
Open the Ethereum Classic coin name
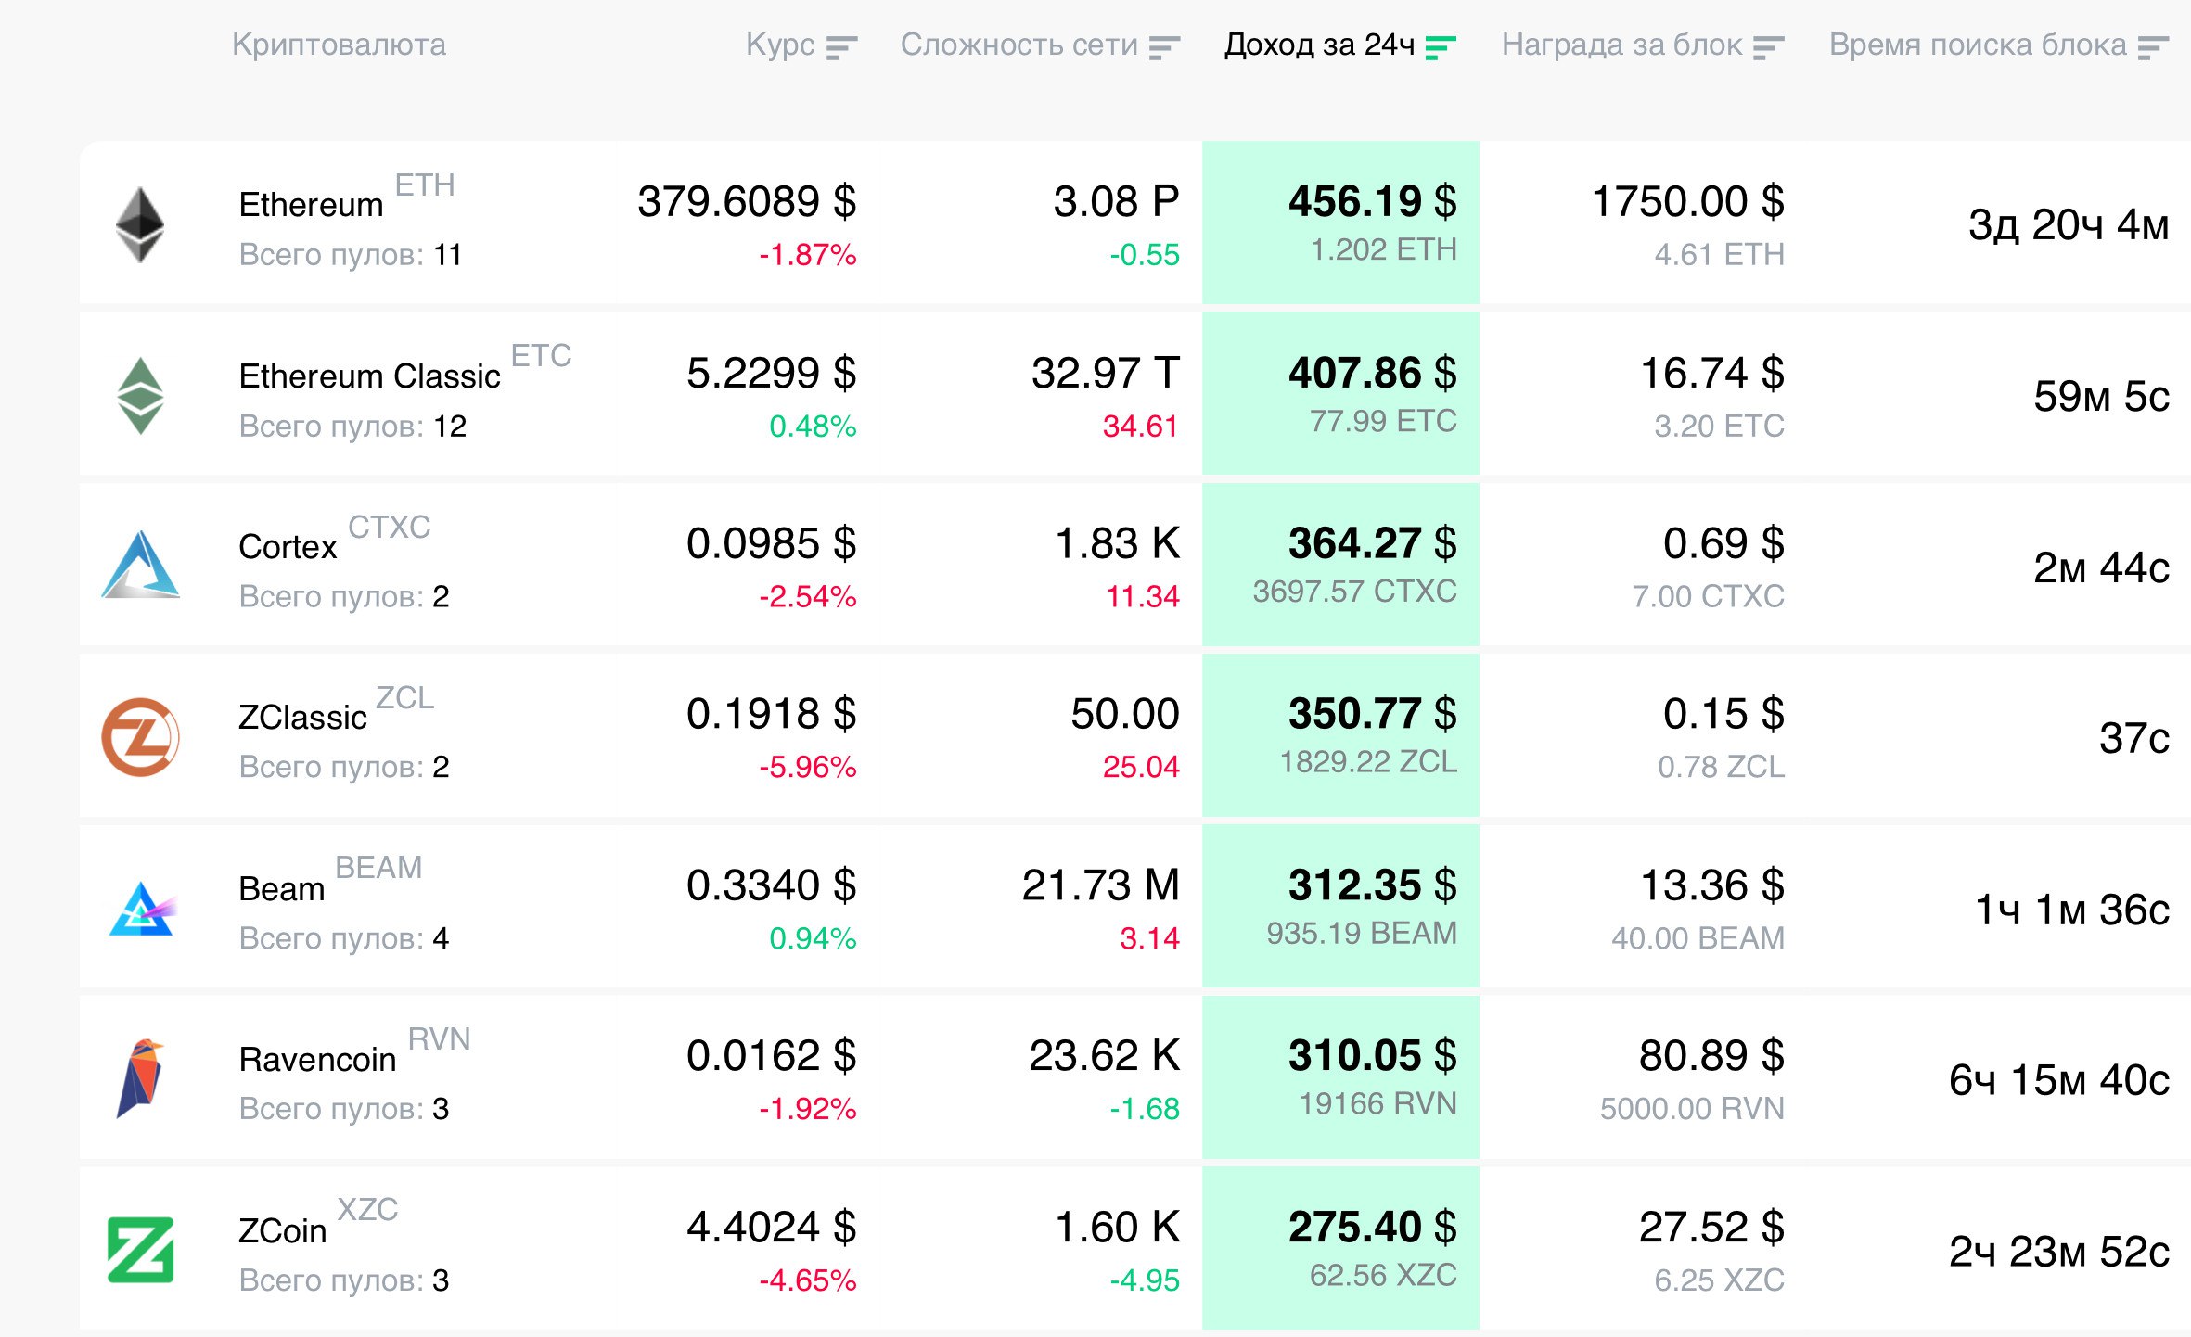369,376
